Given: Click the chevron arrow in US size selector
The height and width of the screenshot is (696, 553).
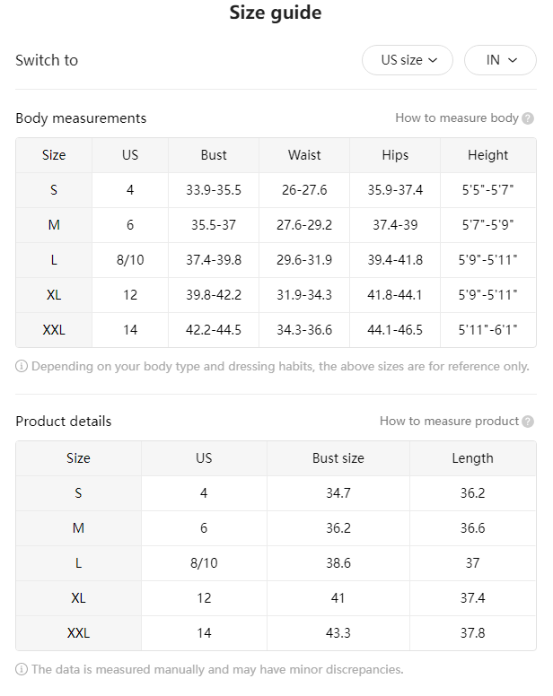Looking at the screenshot, I should pos(433,60).
